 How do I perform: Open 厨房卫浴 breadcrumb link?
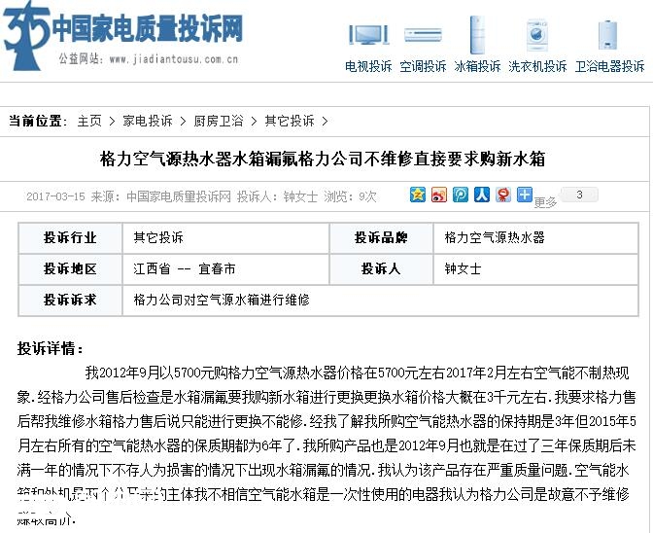point(219,121)
